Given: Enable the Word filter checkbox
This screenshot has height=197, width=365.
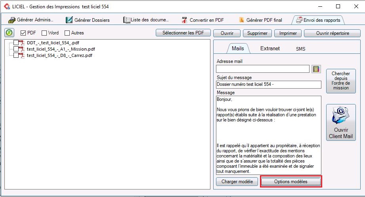Looking at the screenshot, I should click(44, 33).
